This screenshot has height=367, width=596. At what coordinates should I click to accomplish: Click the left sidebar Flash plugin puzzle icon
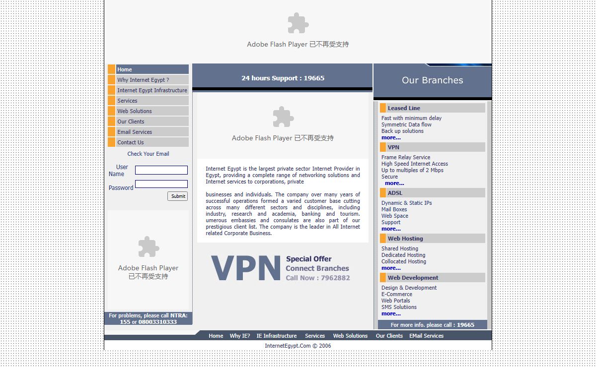coord(149,246)
